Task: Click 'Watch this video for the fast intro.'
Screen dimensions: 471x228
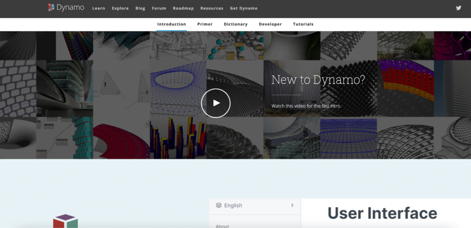Action: point(306,106)
